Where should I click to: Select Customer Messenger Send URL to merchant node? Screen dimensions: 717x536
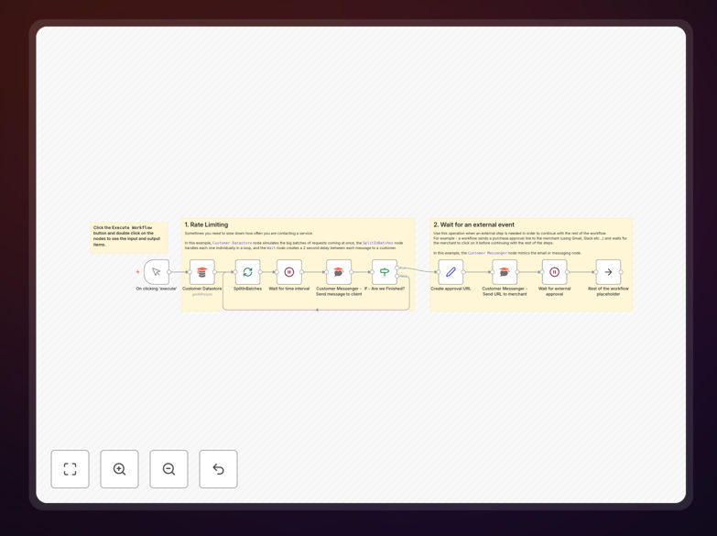(x=505, y=272)
